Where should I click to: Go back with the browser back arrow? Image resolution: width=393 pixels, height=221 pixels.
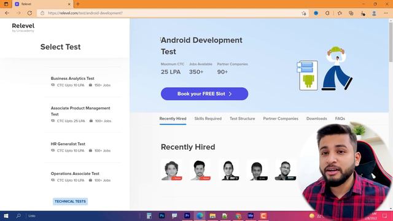[x=7, y=13]
